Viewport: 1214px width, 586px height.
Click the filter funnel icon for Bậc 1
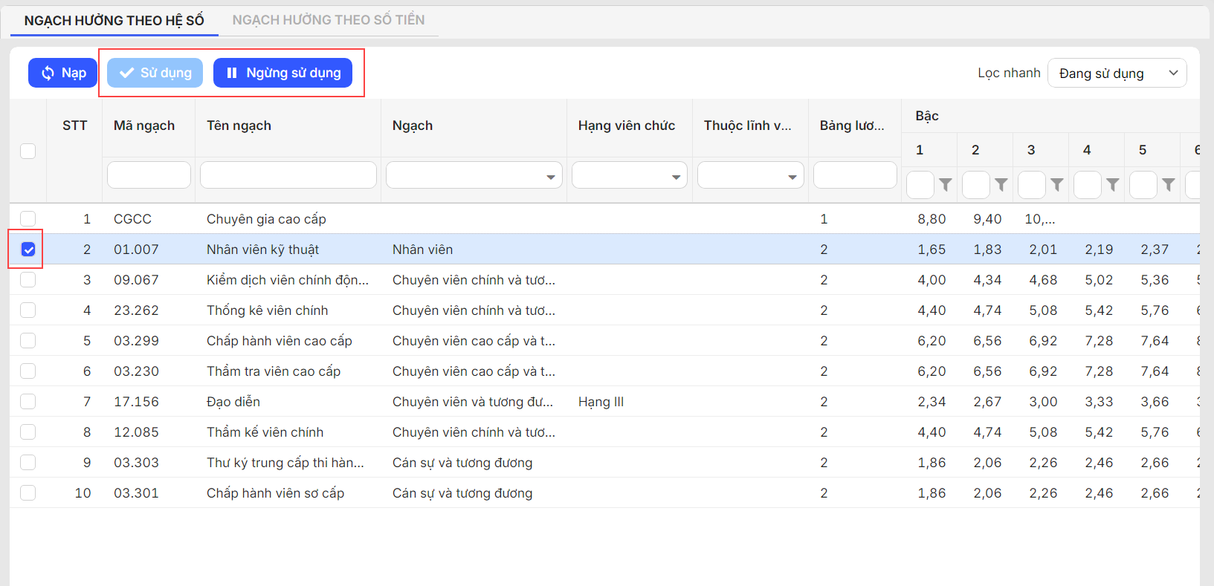945,185
